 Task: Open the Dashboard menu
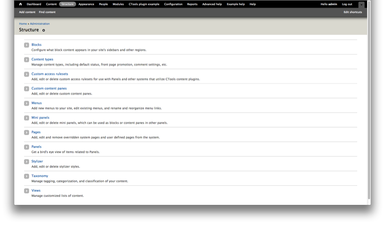click(34, 4)
